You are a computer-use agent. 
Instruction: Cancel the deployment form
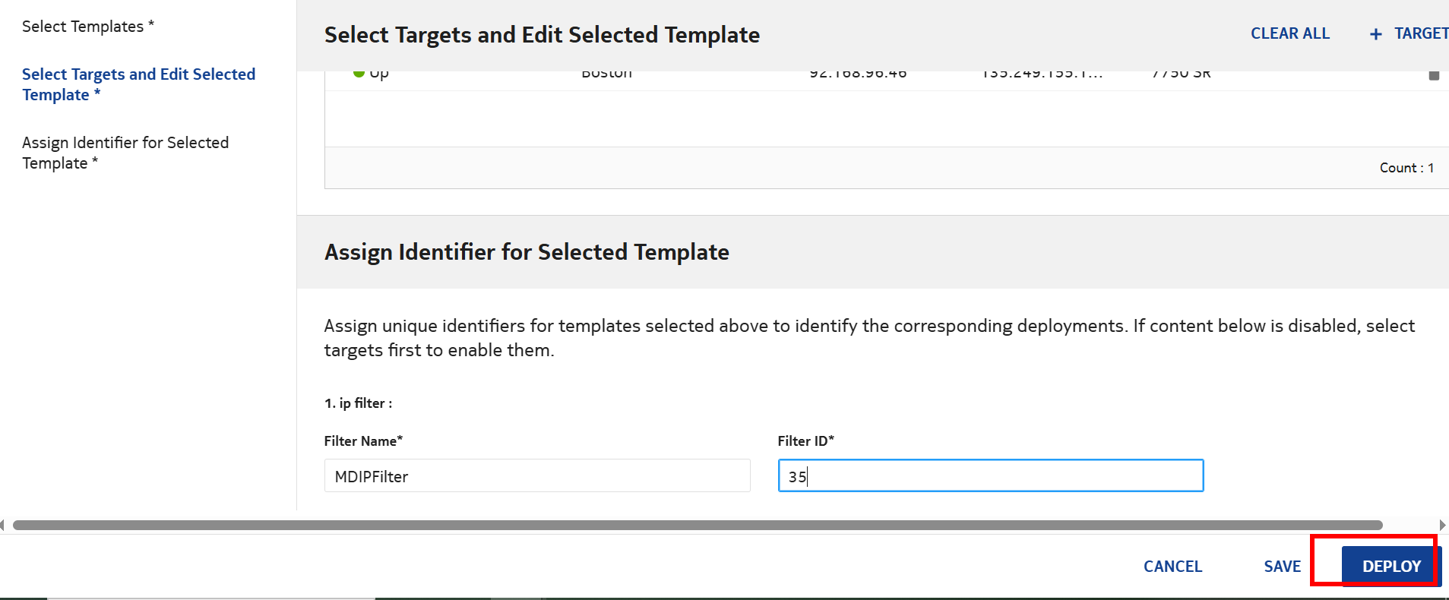[1172, 567]
